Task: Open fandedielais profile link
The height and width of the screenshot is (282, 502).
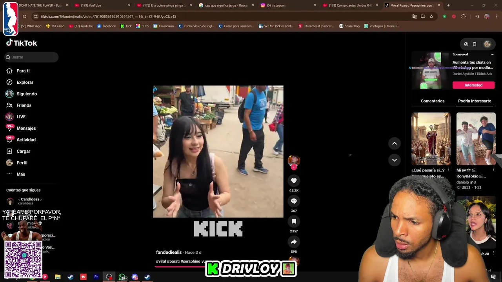Action: point(169,252)
